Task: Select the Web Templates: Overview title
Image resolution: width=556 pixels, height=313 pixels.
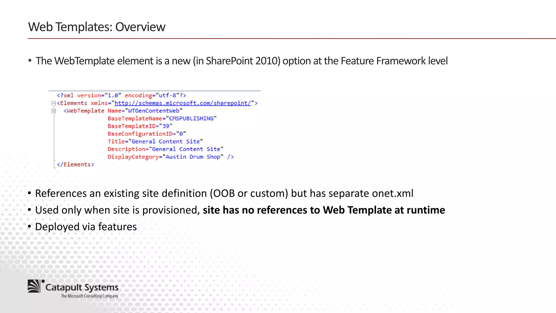Action: [x=97, y=27]
